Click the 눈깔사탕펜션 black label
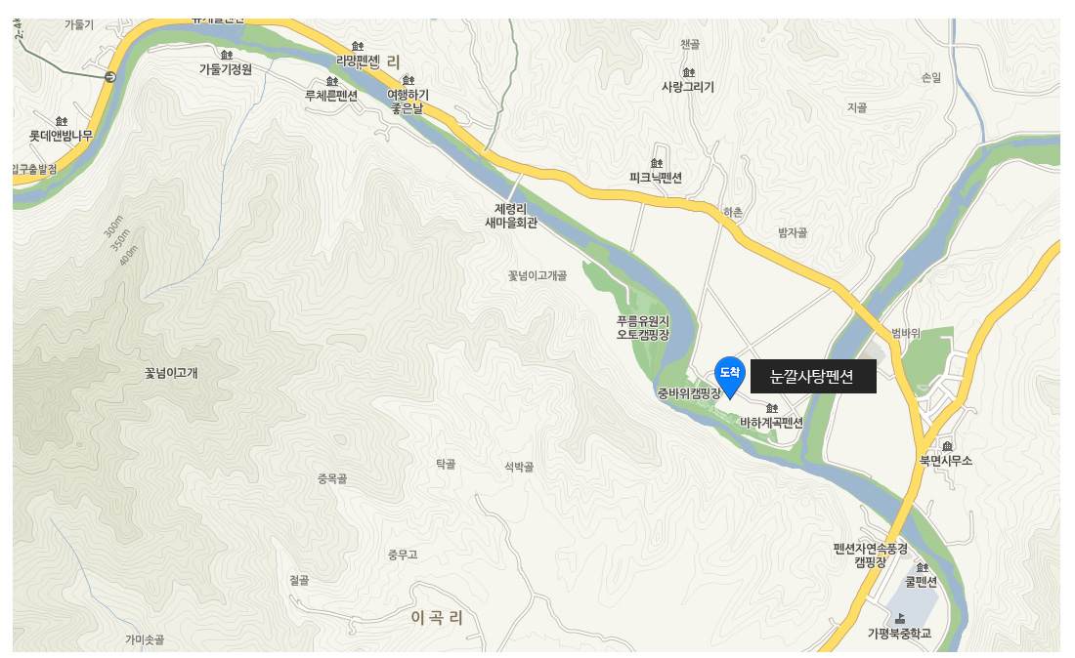The height and width of the screenshot is (658, 1075). [x=813, y=377]
